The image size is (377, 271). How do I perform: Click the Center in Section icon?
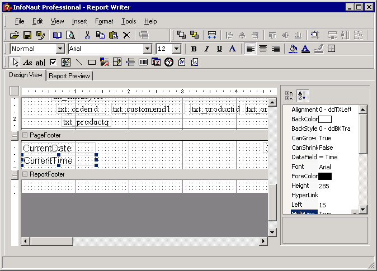(315, 35)
